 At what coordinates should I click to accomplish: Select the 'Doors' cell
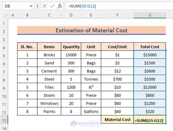(x=49, y=95)
